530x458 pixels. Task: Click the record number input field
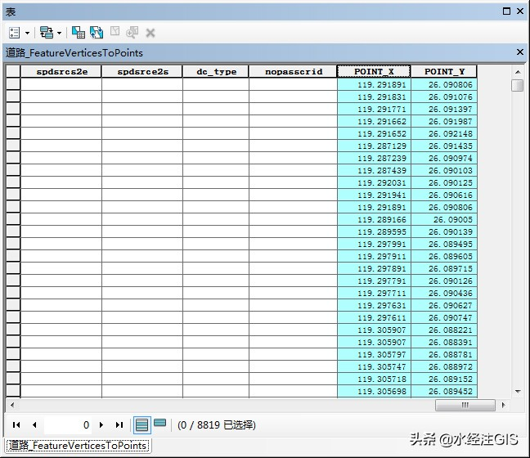point(67,424)
